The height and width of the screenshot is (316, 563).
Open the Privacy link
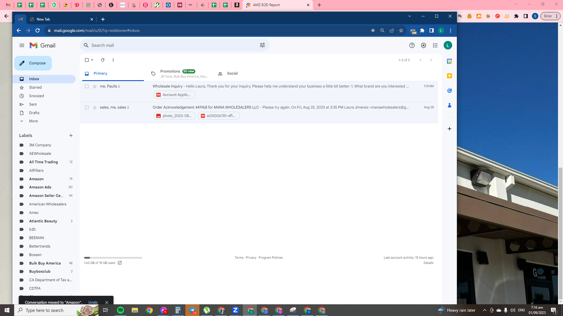251,257
